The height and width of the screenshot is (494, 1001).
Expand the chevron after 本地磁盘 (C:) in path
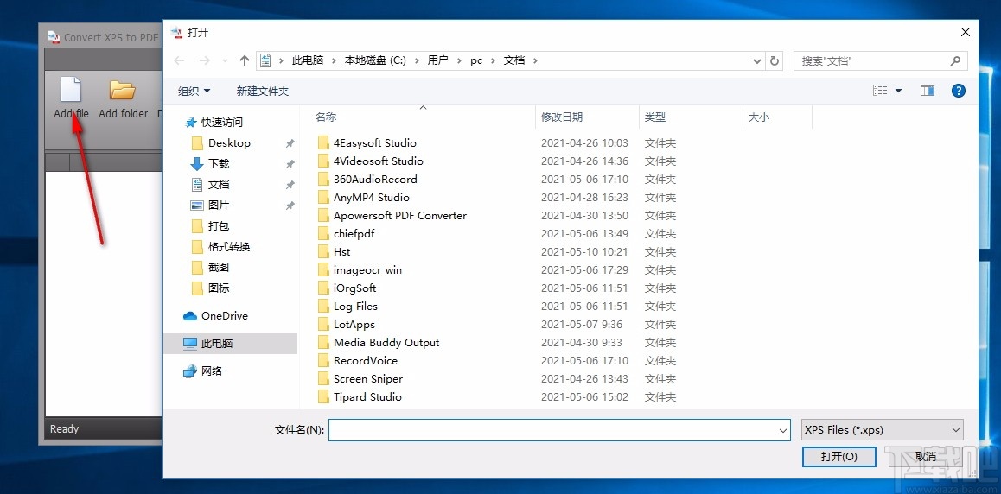point(417,60)
